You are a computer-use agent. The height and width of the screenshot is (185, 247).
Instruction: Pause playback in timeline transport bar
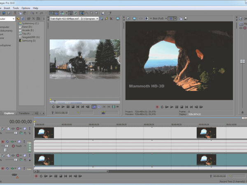coord(55,176)
